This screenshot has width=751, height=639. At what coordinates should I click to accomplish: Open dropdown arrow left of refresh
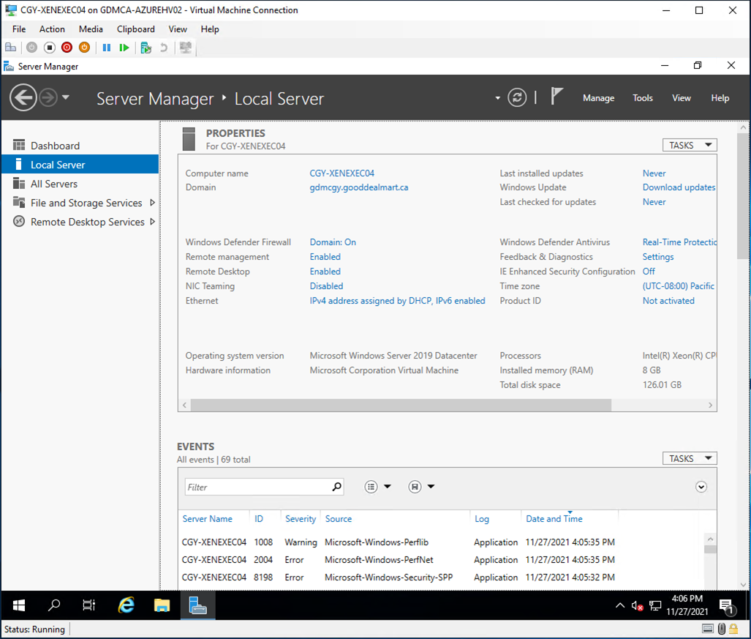coord(498,98)
